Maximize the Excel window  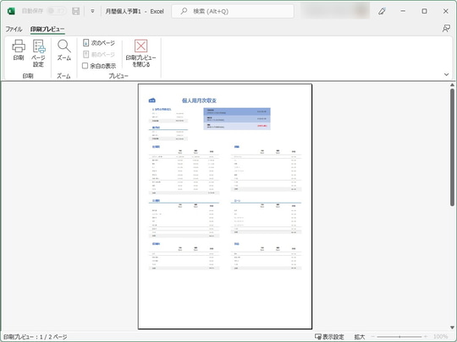[x=424, y=11]
